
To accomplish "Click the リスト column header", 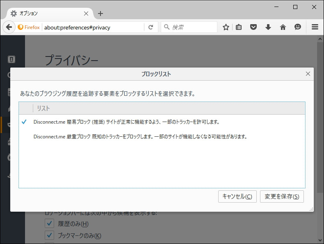I will pos(169,108).
